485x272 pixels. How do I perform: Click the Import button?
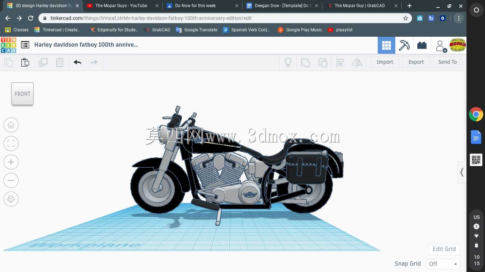pos(385,62)
